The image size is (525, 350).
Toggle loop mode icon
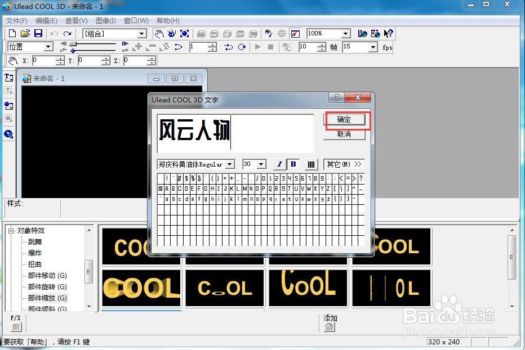(x=242, y=47)
